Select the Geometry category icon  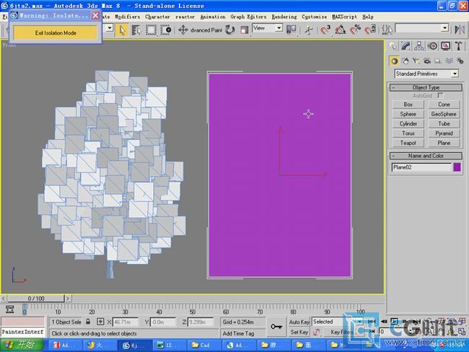[394, 61]
